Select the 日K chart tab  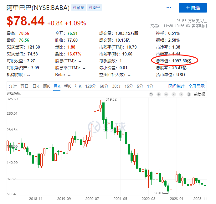(x=36, y=86)
